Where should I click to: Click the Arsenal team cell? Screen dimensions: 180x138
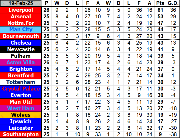tap(21, 17)
